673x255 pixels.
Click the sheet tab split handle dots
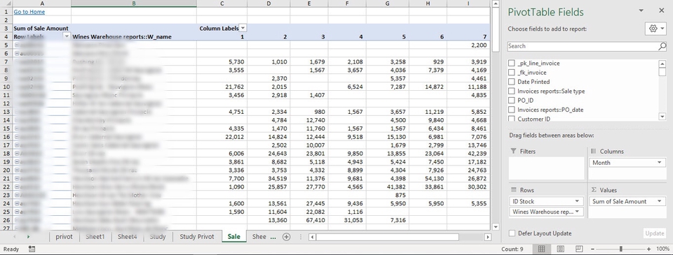pyautogui.click(x=301, y=237)
